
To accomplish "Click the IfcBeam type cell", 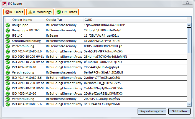I will pos(64,36).
